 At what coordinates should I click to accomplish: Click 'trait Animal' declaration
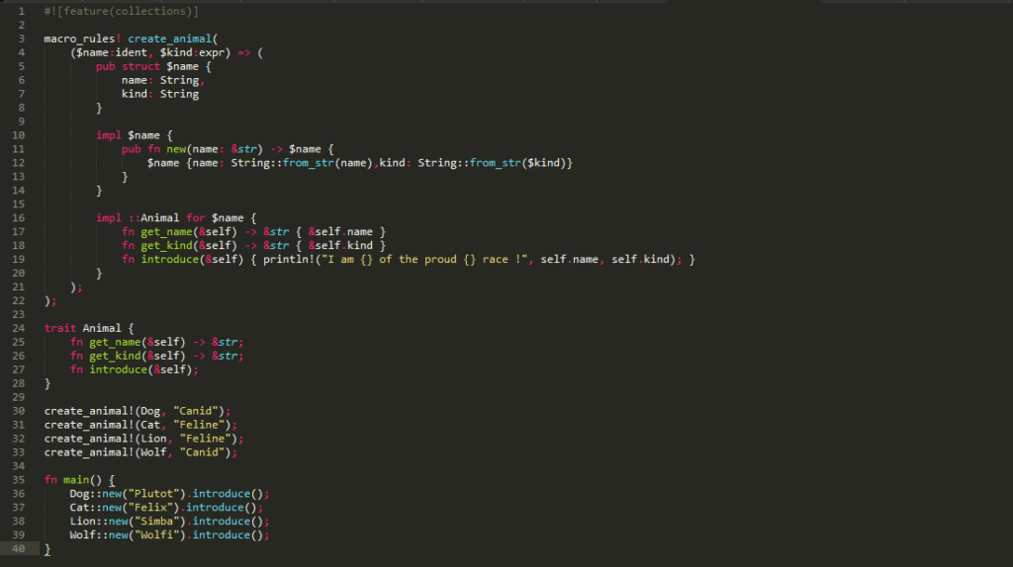pos(83,328)
